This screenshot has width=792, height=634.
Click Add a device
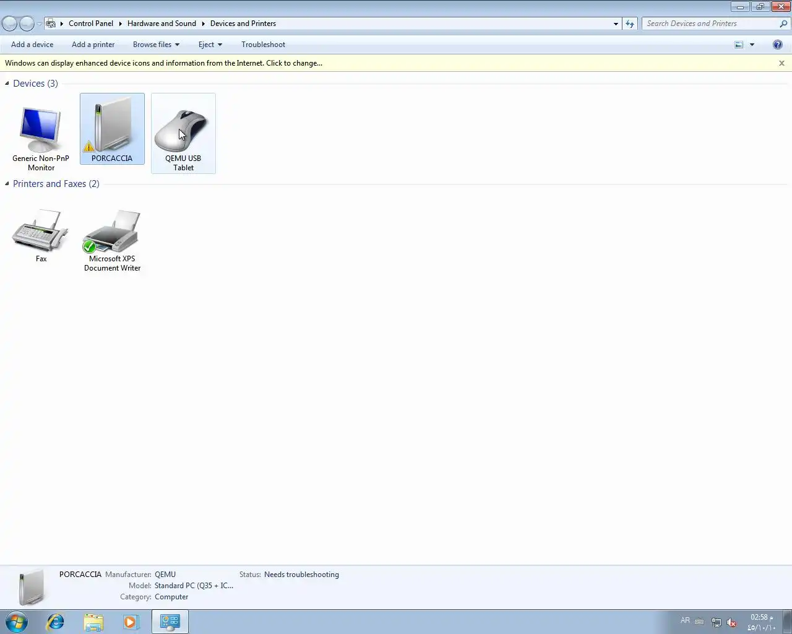coord(32,45)
